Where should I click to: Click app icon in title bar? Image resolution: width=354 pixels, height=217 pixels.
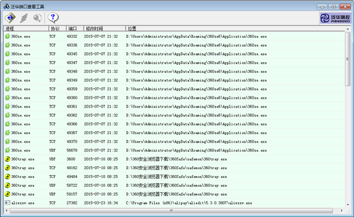pos(6,7)
